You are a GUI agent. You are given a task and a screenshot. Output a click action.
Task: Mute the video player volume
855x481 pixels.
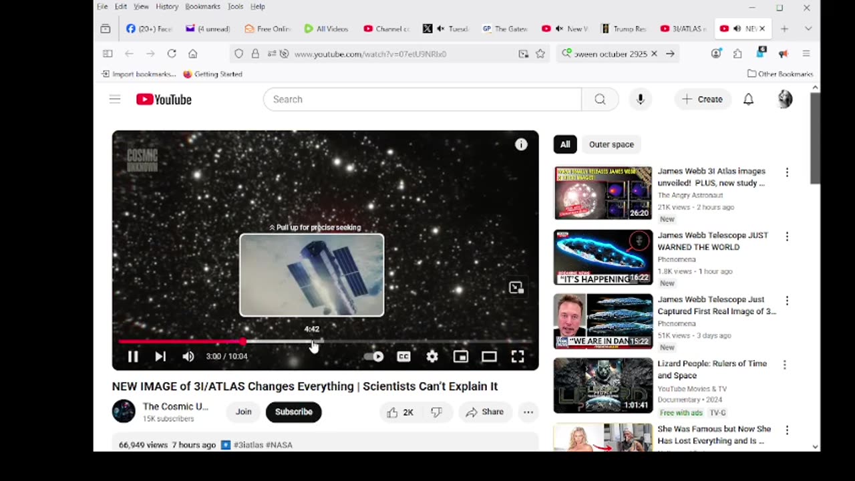coord(188,357)
